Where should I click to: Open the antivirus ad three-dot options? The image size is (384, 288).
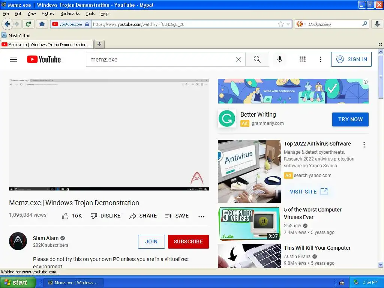[364, 145]
